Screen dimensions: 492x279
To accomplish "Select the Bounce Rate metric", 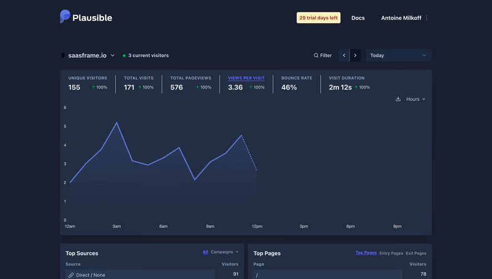I will tap(296, 84).
